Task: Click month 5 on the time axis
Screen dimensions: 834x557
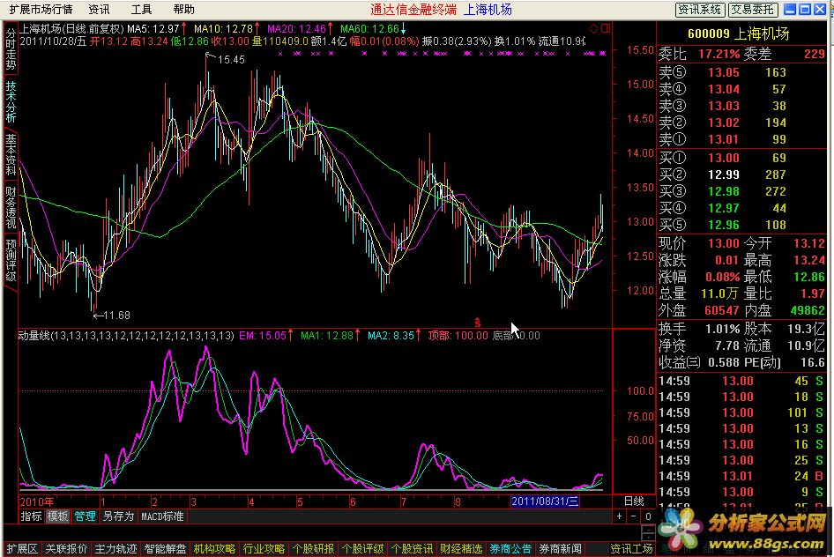Action: 300,501
